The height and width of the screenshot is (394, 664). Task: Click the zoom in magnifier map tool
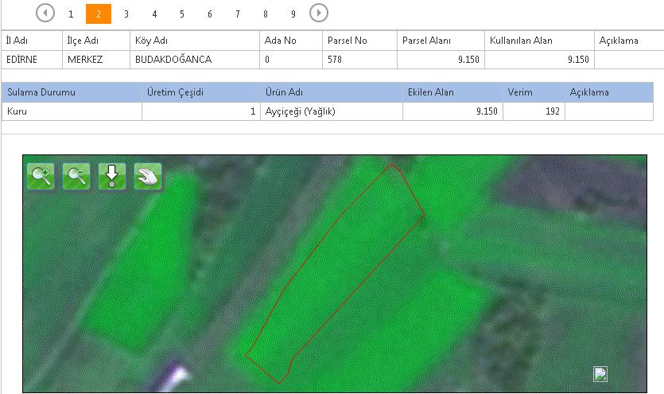coord(41,177)
